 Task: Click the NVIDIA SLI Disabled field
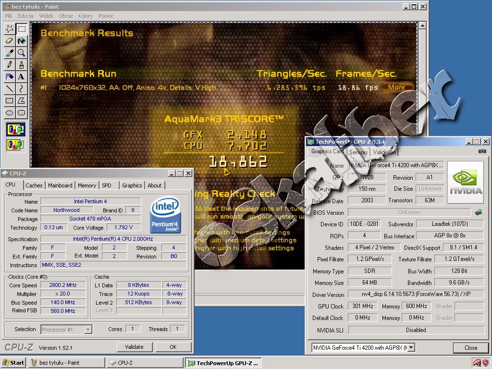[x=416, y=330]
